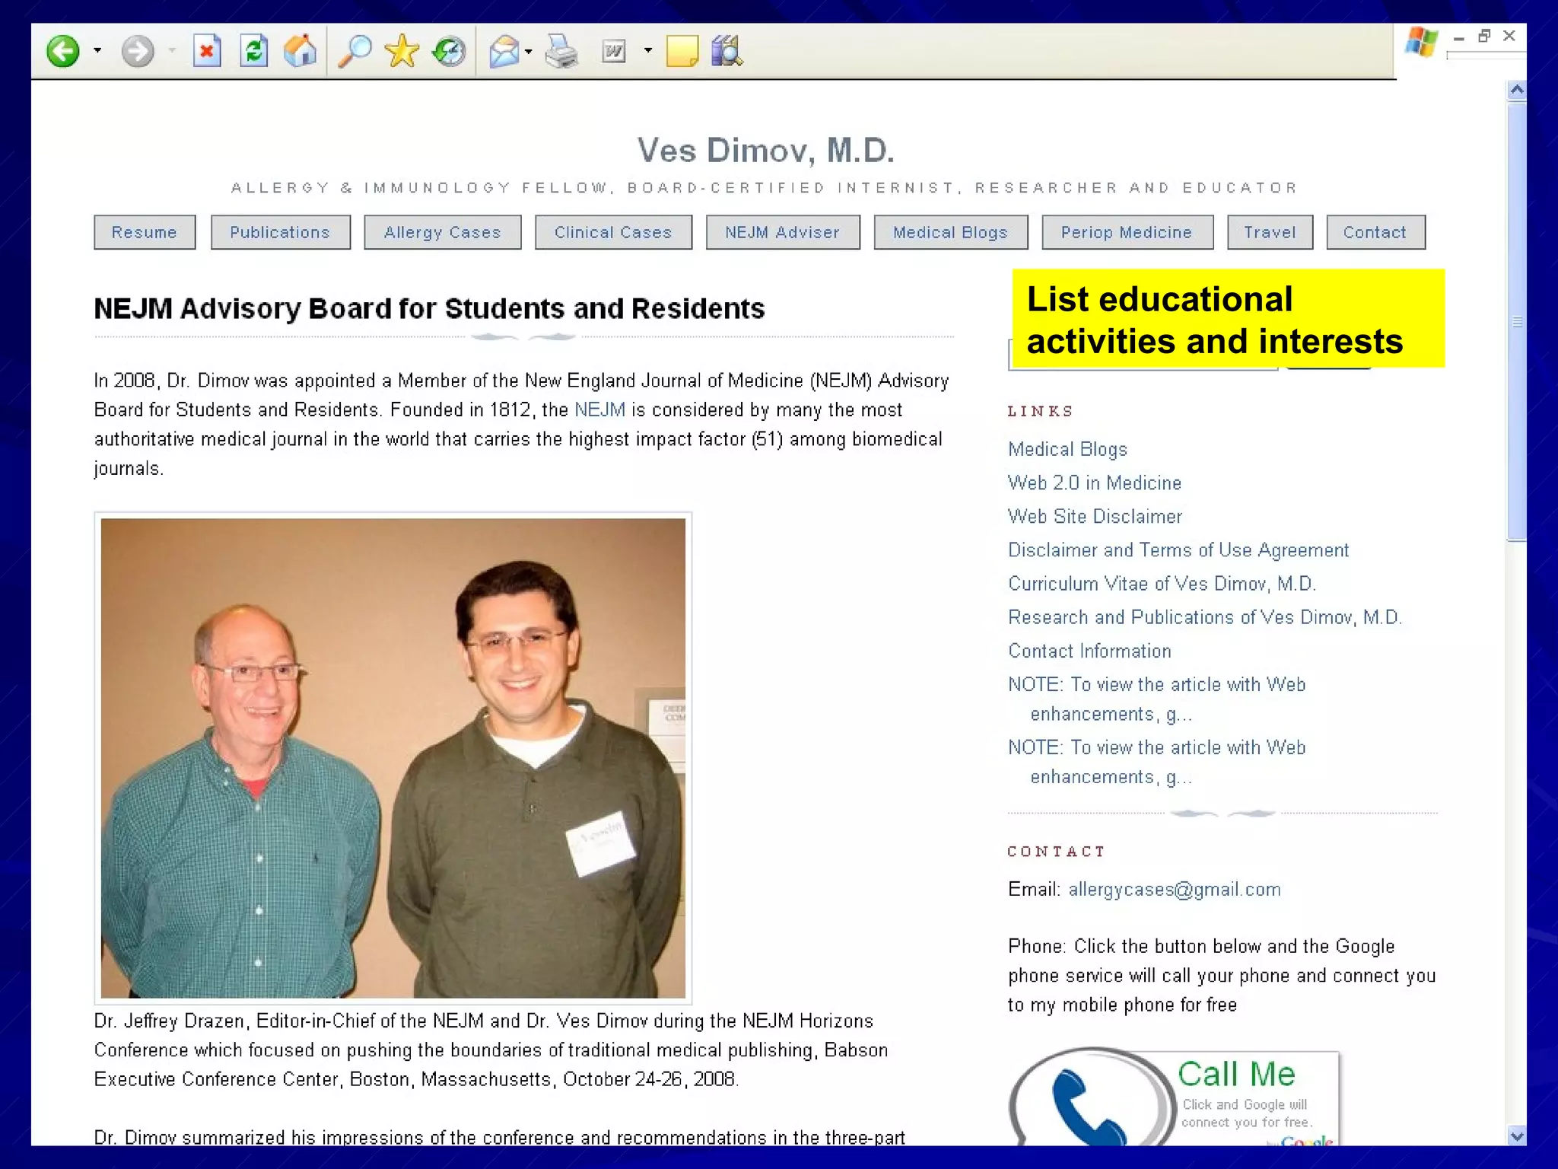This screenshot has width=1558, height=1169.
Task: Click the Edit with Word icon
Action: [x=614, y=52]
